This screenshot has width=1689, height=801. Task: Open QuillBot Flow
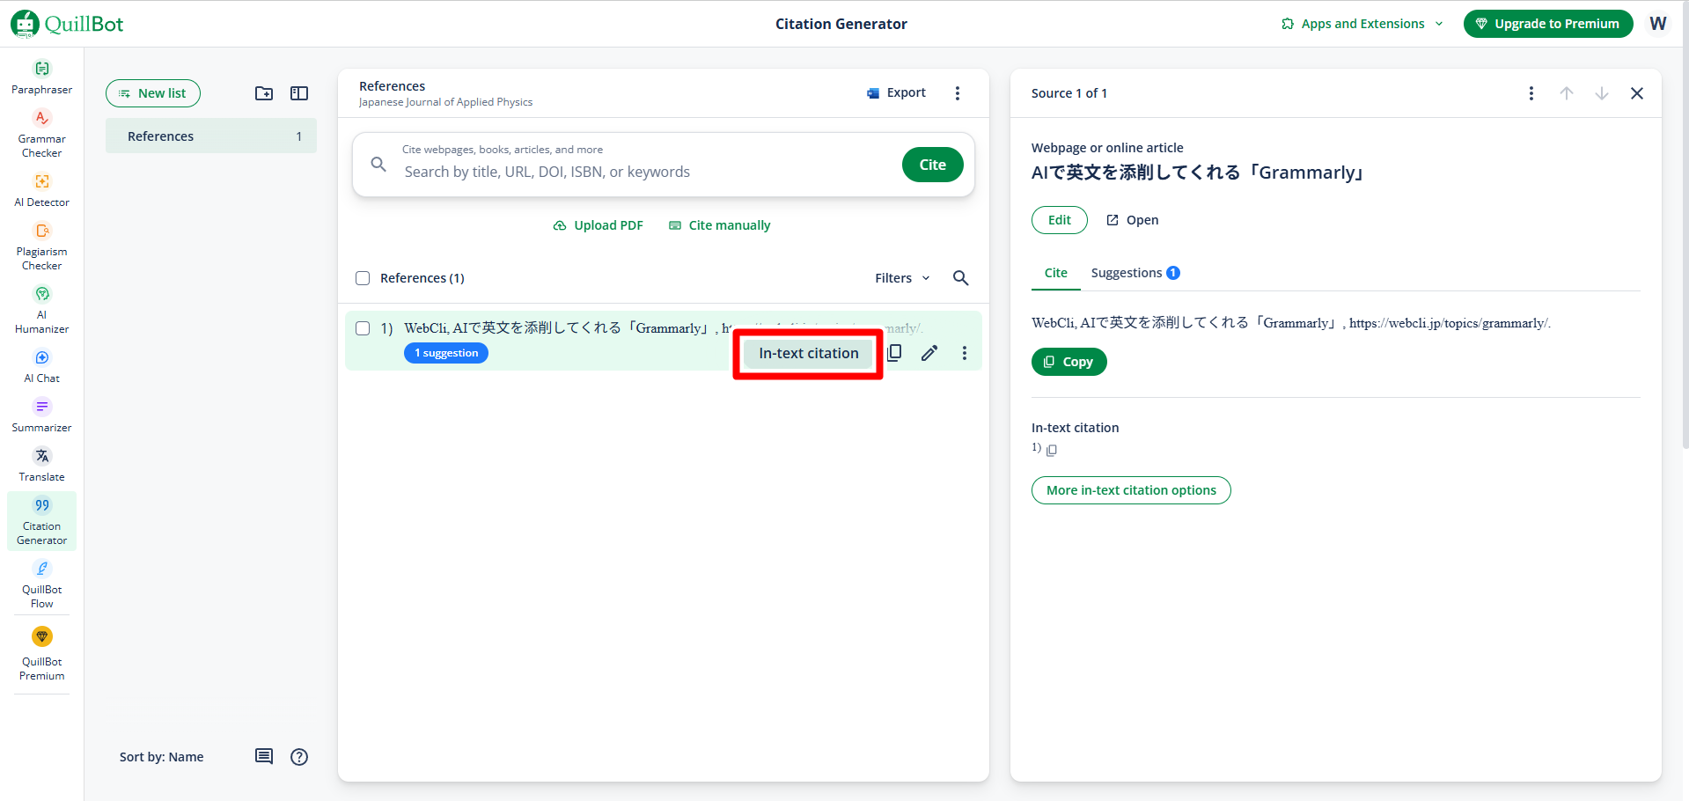[41, 584]
